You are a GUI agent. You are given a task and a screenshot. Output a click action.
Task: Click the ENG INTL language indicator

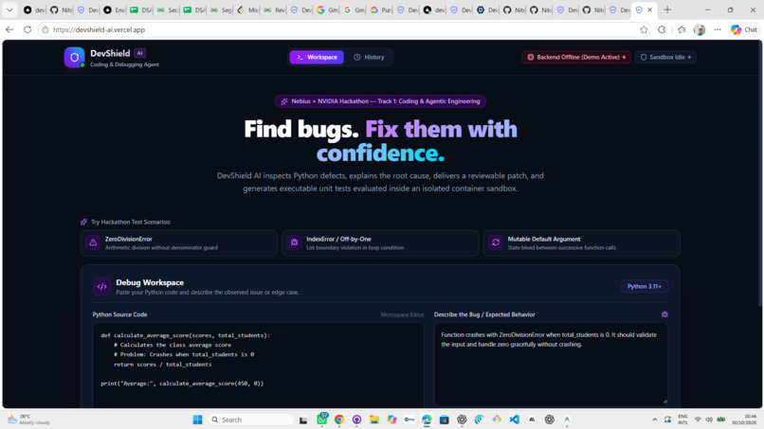pyautogui.click(x=682, y=420)
